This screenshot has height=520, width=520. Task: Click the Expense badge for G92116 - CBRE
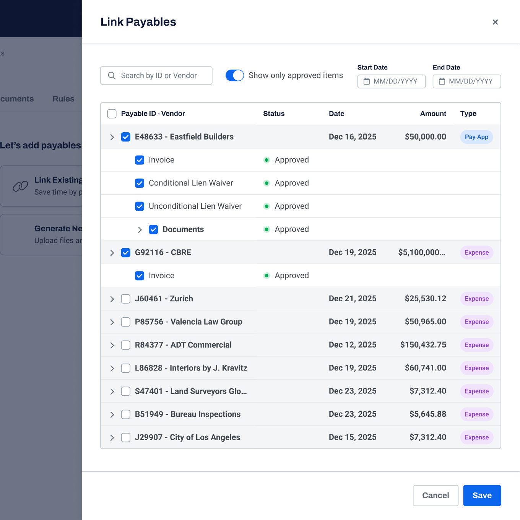(476, 252)
